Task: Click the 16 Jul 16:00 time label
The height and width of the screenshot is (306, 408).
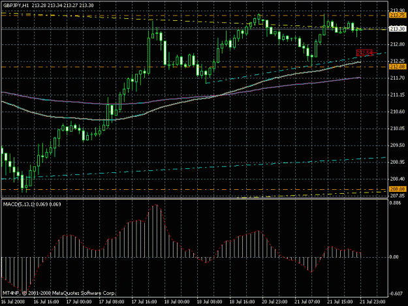Action: click(x=46, y=302)
